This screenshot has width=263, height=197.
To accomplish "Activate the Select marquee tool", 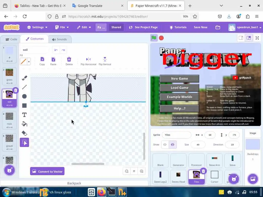I will [24, 142].
